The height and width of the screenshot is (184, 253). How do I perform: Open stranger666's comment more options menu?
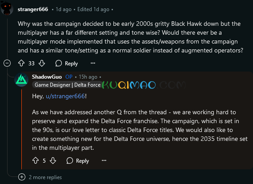pyautogui.click(x=93, y=63)
